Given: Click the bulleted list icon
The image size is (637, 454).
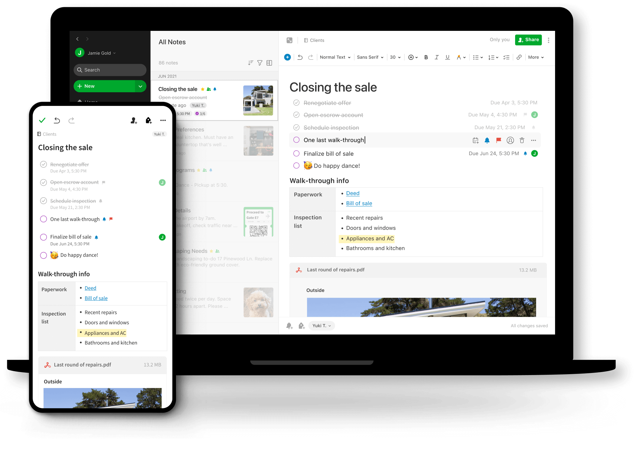Looking at the screenshot, I should pos(475,57).
